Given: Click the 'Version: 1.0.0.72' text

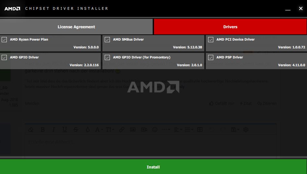Looking at the screenshot, I should coord(291,47).
